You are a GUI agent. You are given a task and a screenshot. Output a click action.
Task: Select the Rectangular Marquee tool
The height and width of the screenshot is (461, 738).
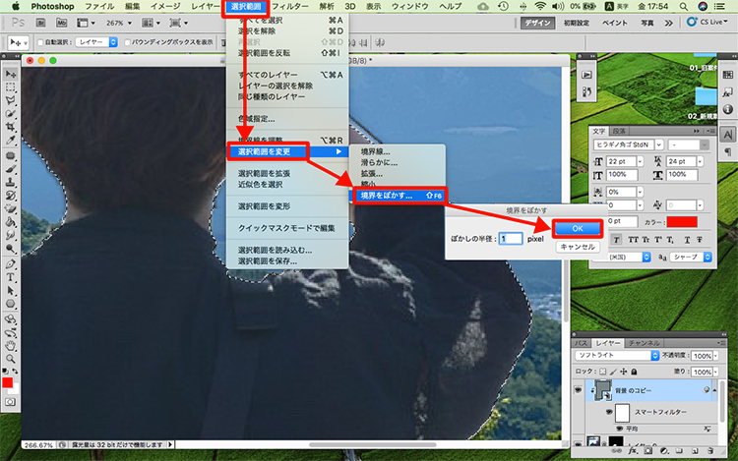pos(11,87)
